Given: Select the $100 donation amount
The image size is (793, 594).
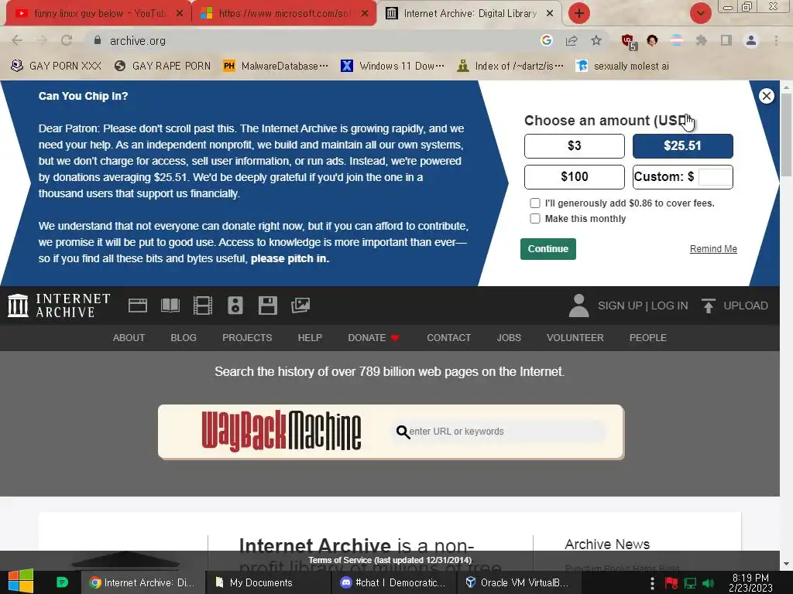Looking at the screenshot, I should [575, 177].
